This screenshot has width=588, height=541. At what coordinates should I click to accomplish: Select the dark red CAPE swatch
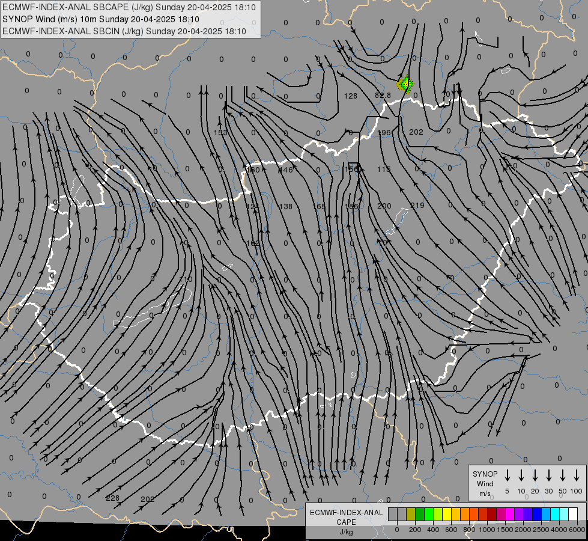492,515
